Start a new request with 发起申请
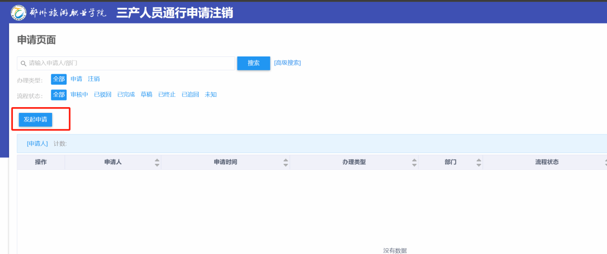The height and width of the screenshot is (254, 607). point(35,120)
